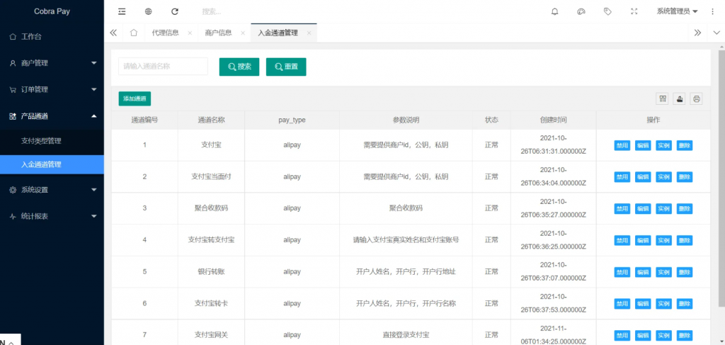
Task: Open the theme palette icon
Action: tap(581, 11)
